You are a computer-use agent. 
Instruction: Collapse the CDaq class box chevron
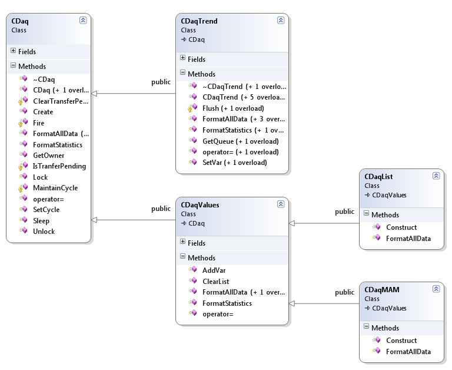coord(83,20)
